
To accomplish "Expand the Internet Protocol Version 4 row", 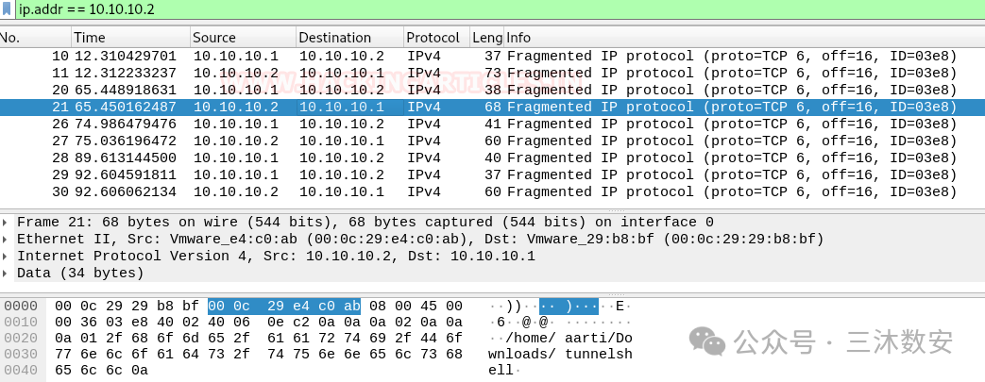I will point(5,256).
